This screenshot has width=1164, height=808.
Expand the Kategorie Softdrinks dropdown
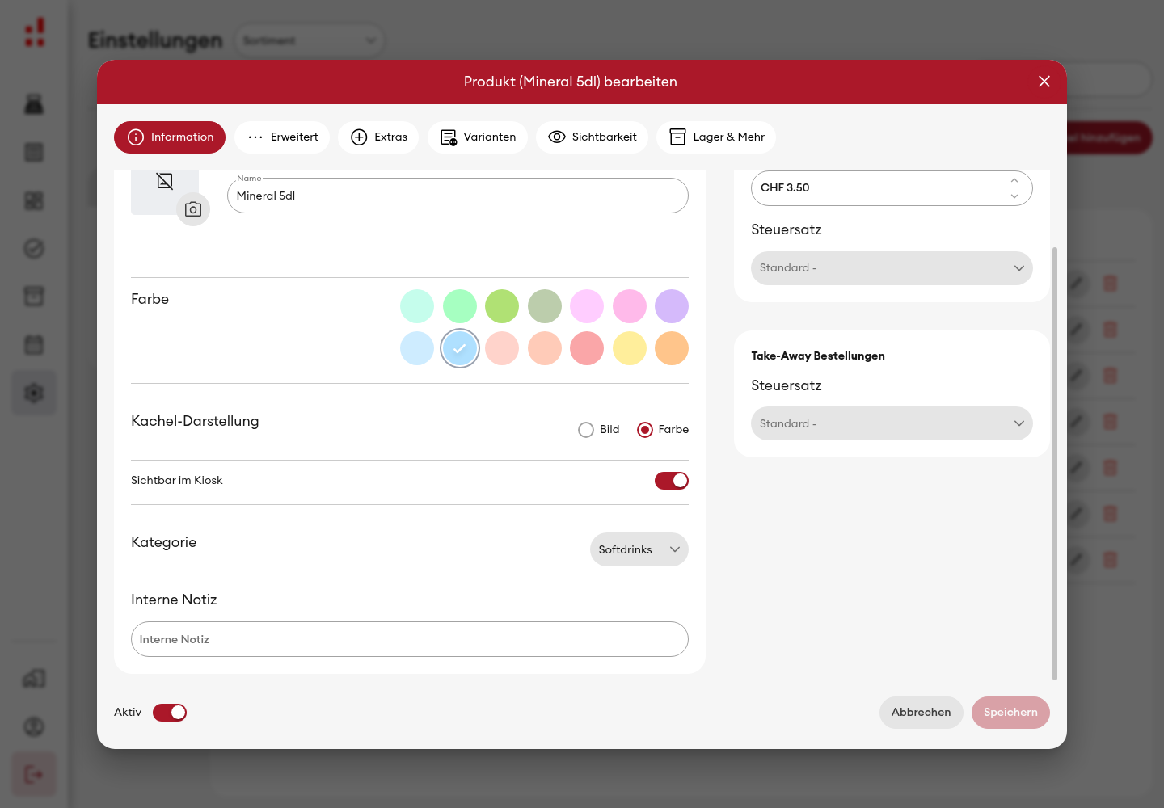(x=639, y=549)
